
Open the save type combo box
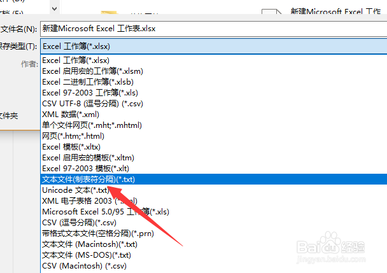[x=214, y=46]
